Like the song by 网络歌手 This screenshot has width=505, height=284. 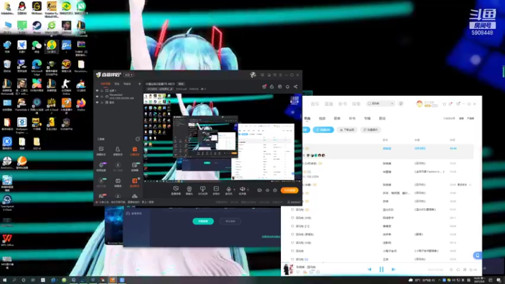[292, 218]
